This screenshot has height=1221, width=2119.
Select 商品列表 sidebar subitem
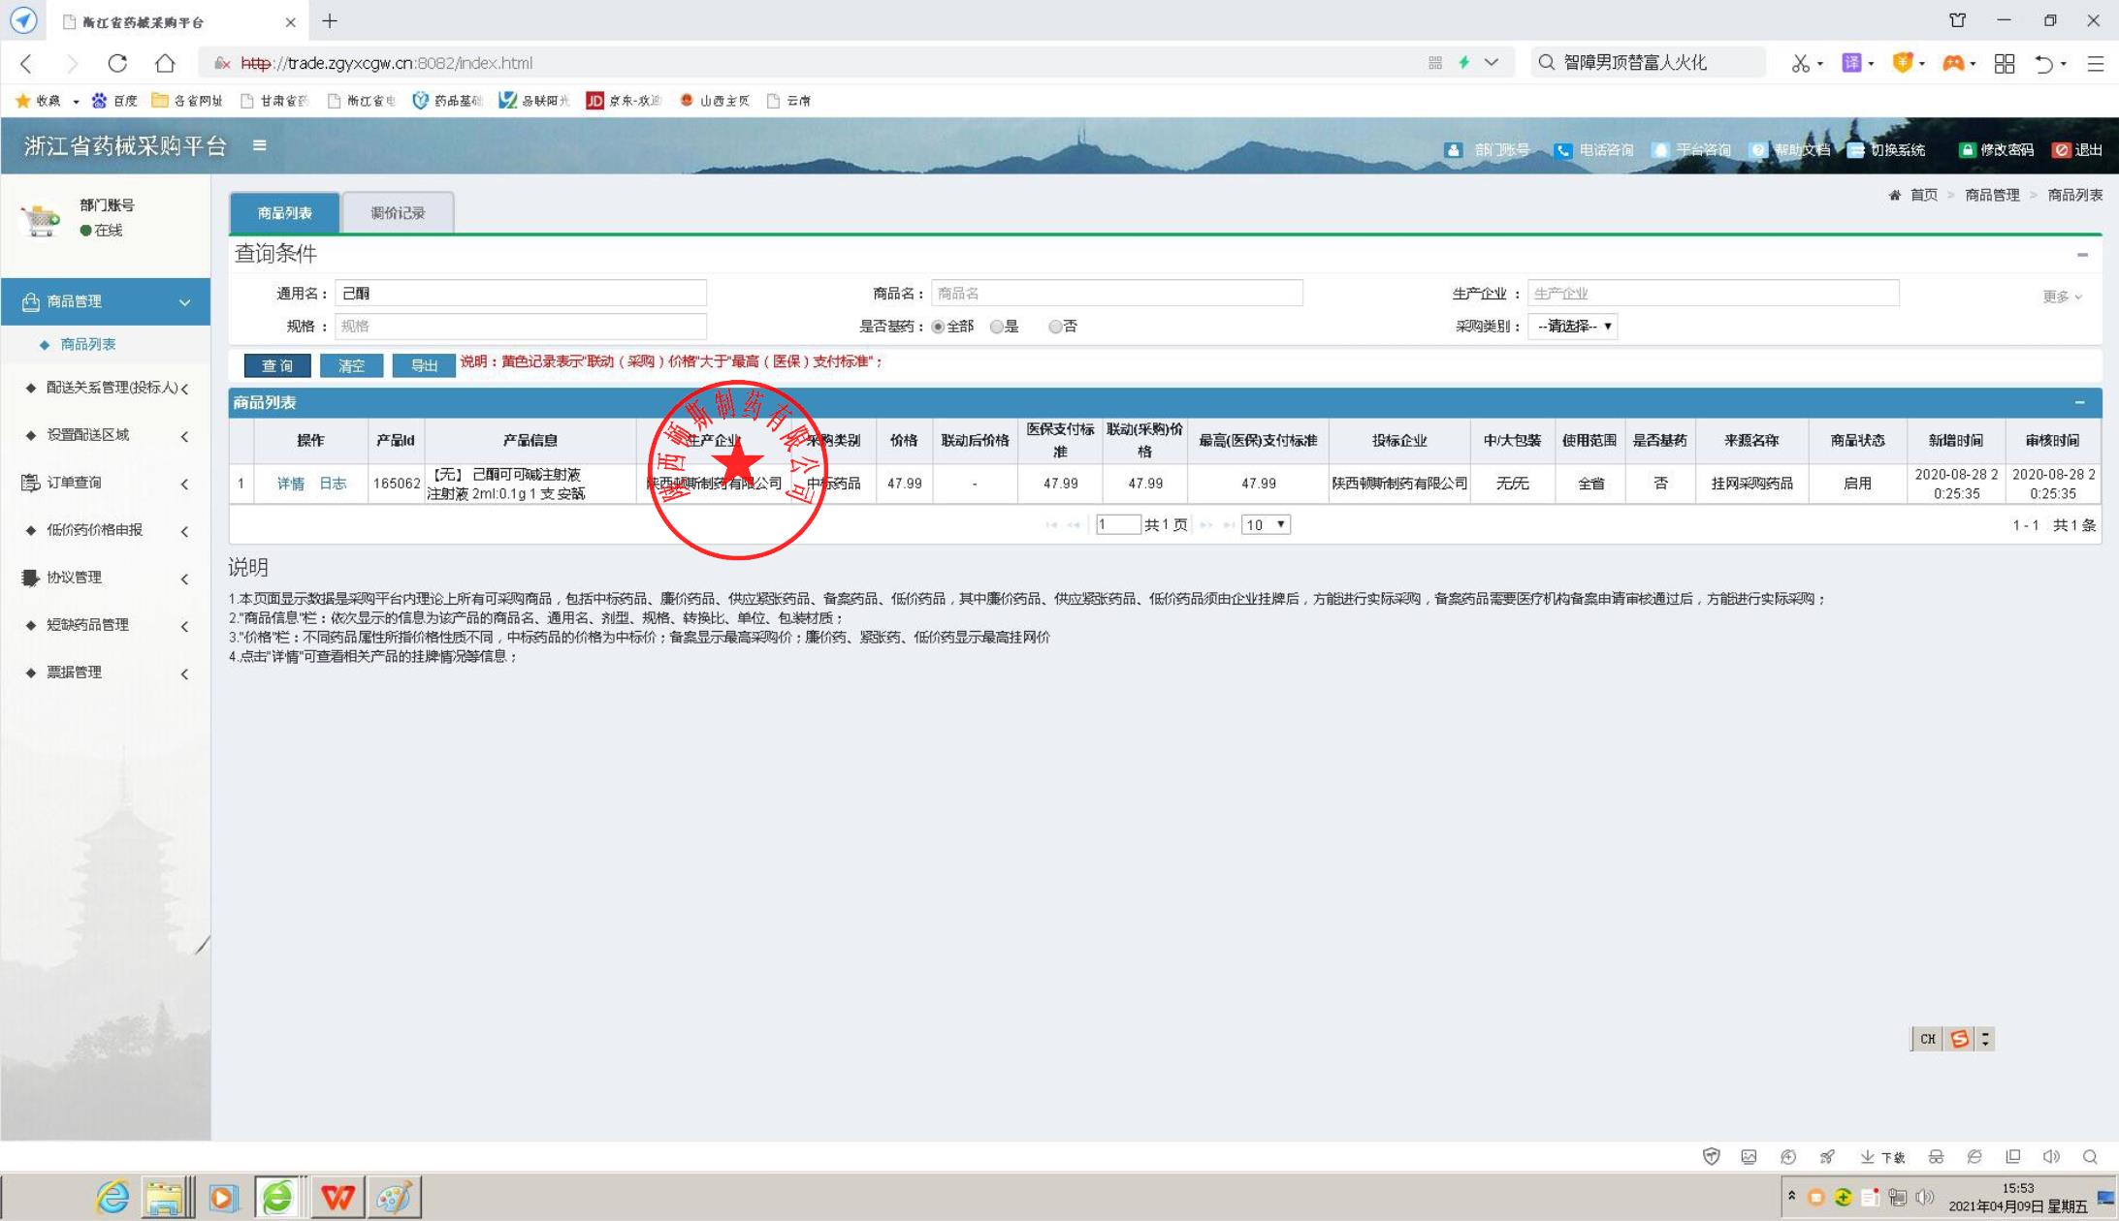(87, 344)
